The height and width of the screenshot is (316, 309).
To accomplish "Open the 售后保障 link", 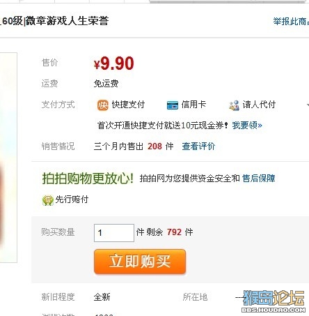I will point(258,179).
